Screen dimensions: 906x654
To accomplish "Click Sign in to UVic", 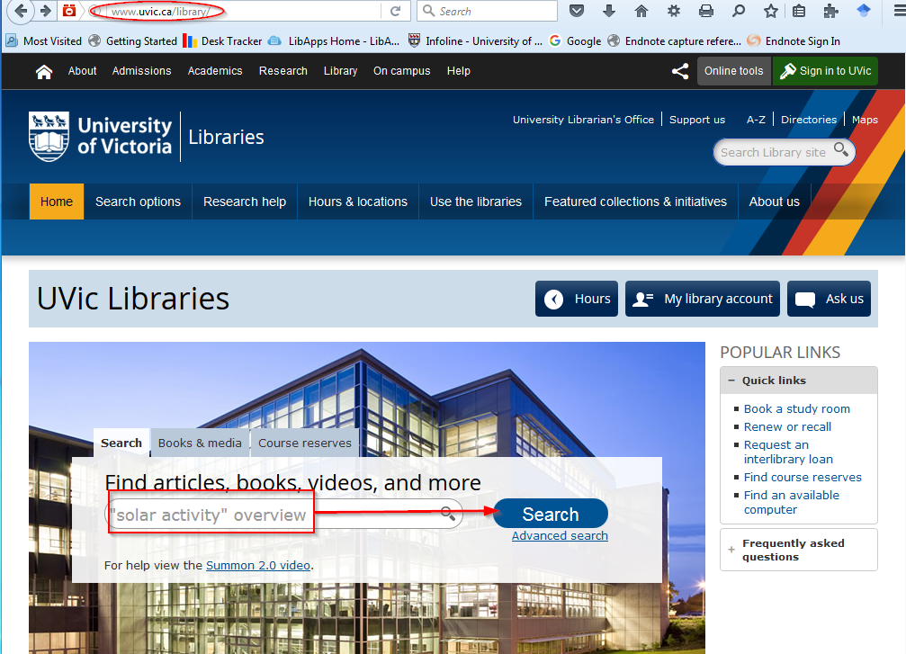I will tap(825, 71).
